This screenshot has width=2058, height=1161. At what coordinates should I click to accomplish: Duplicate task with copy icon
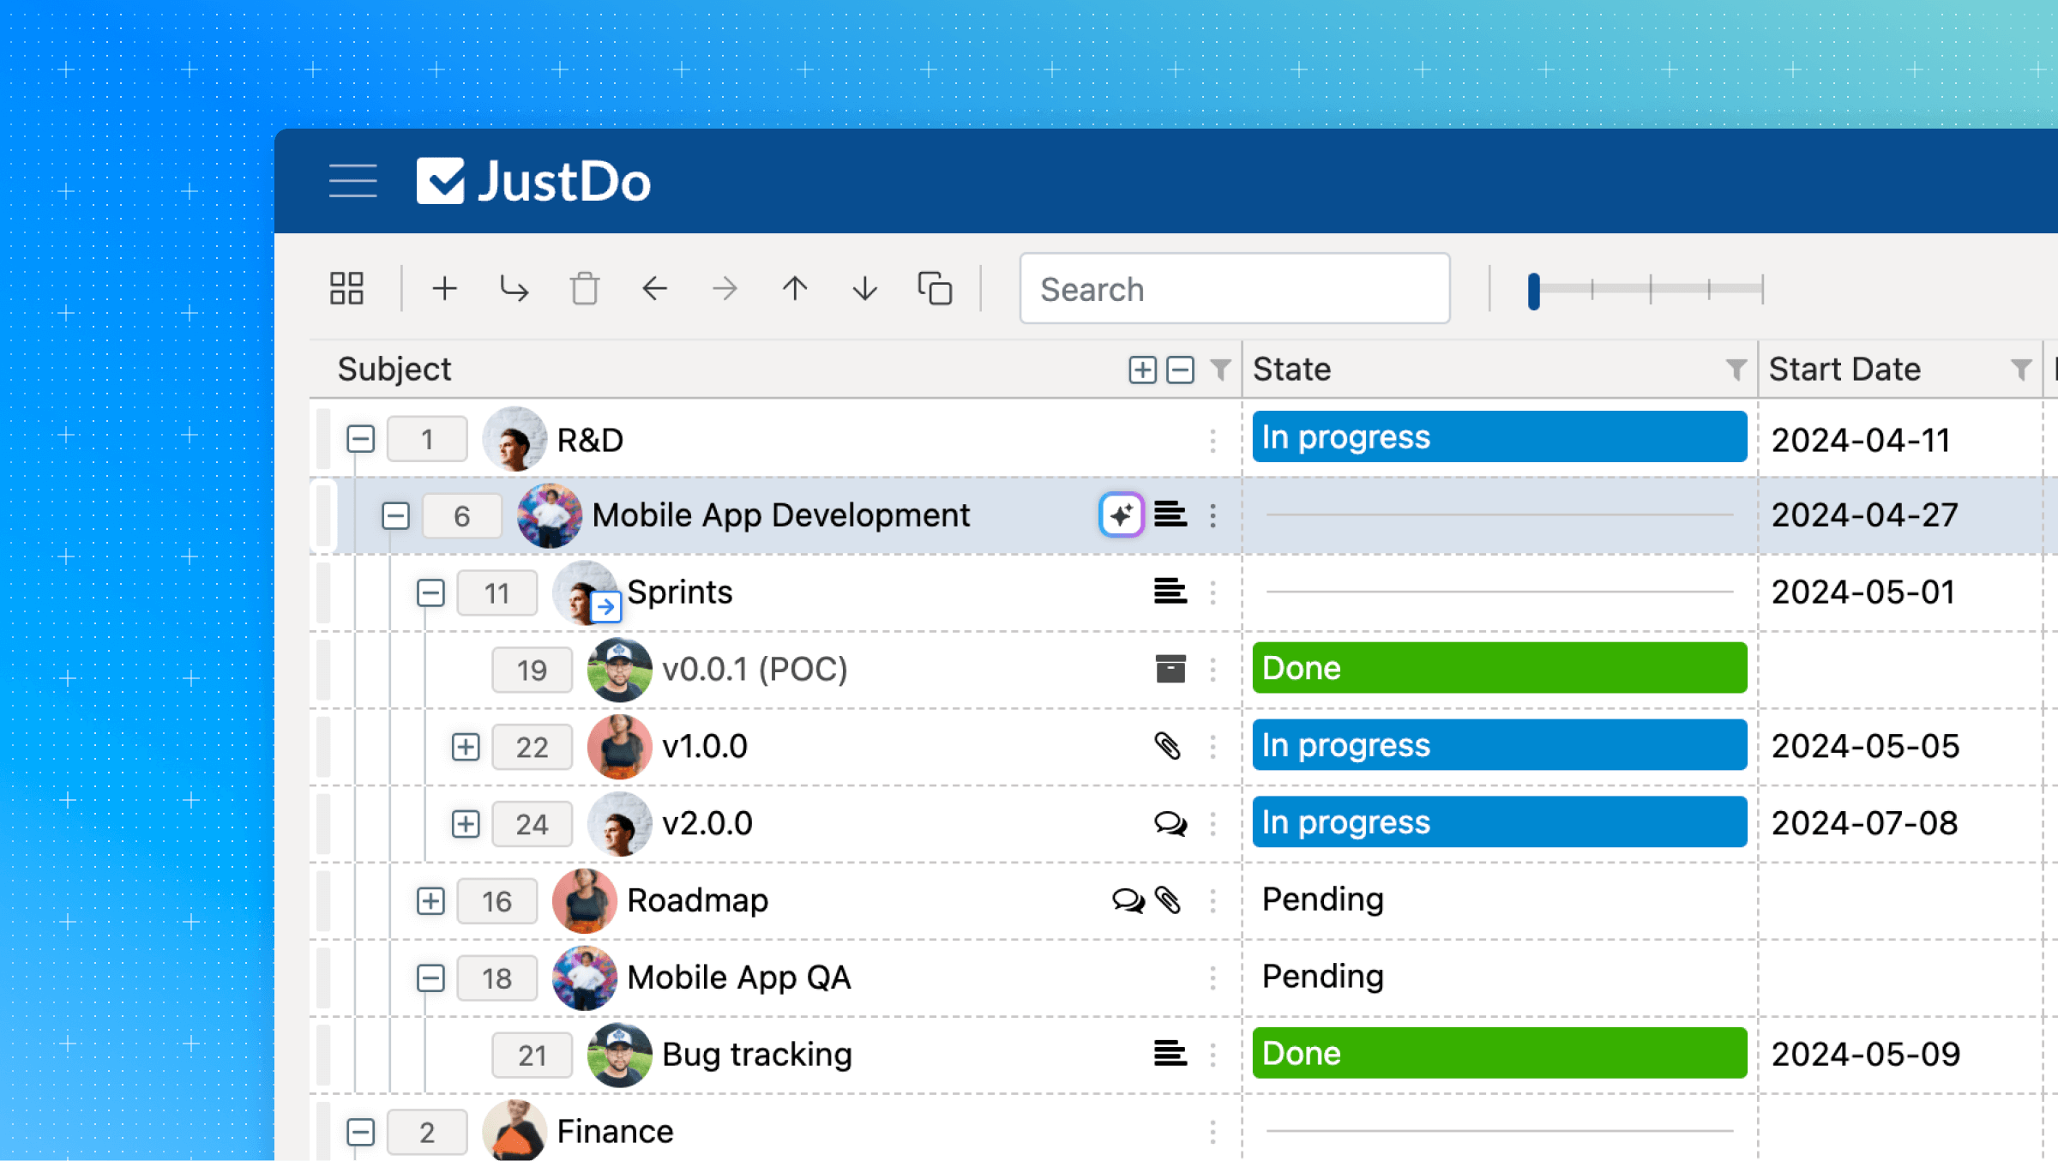[935, 288]
